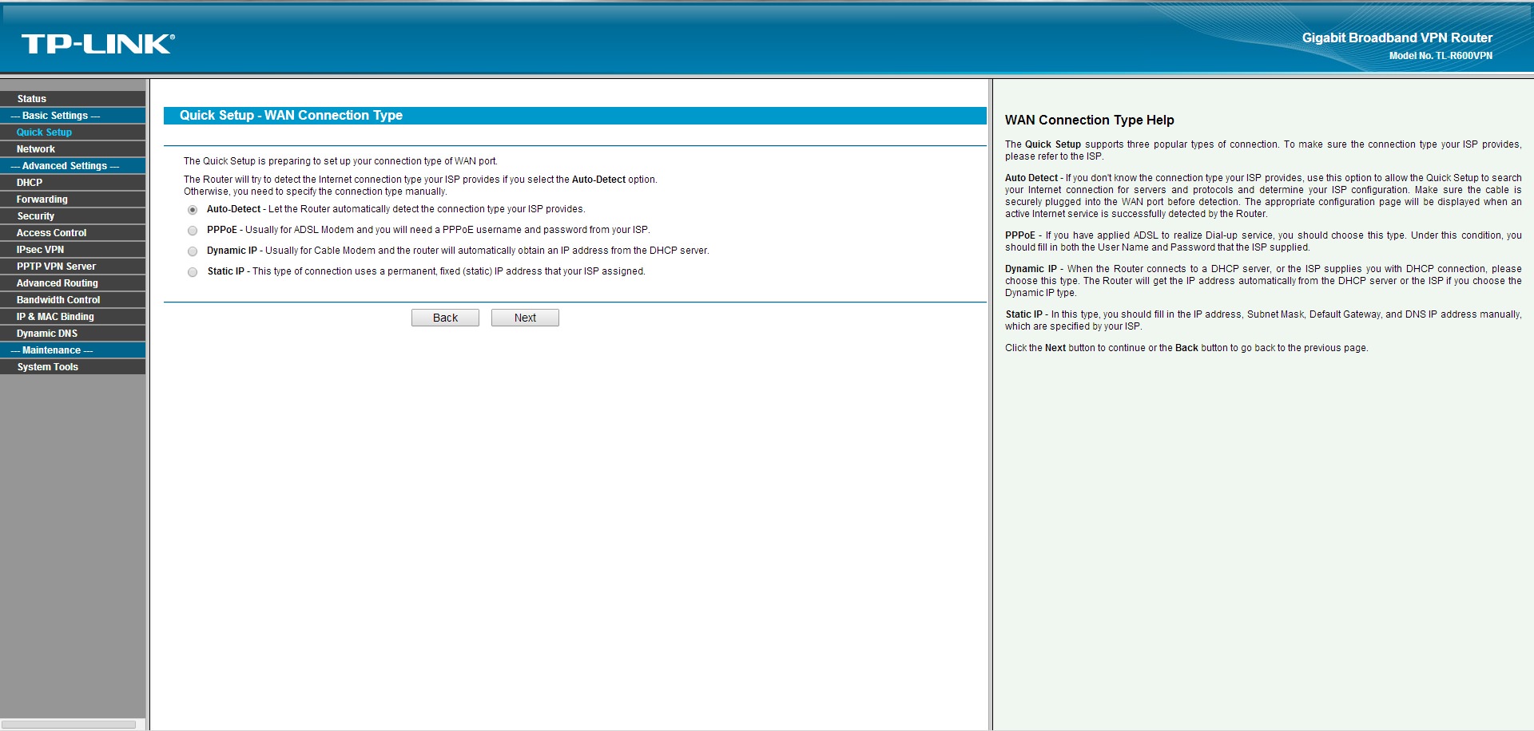Go to Dynamic DNS settings
The image size is (1534, 731).
point(73,334)
